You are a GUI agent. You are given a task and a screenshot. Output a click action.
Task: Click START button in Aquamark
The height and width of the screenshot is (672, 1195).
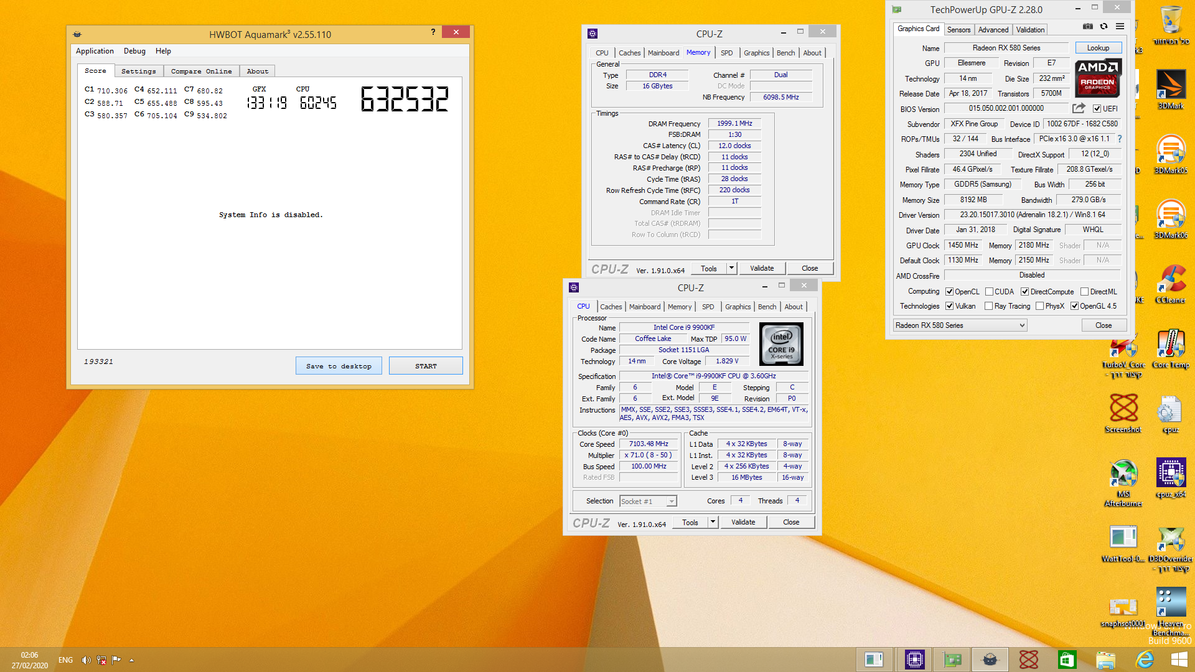click(426, 366)
